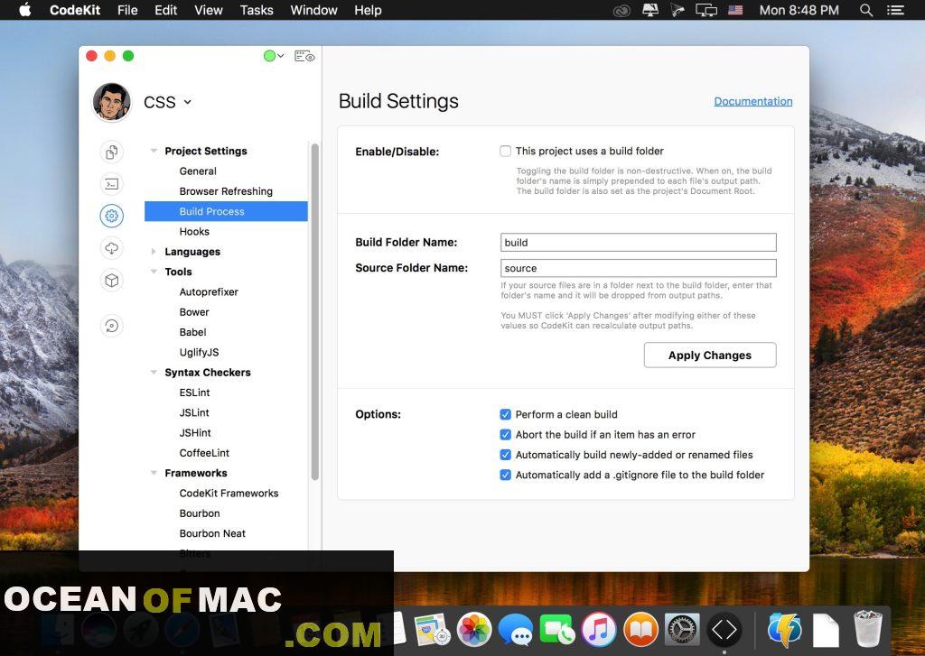Open the File menu

click(127, 10)
